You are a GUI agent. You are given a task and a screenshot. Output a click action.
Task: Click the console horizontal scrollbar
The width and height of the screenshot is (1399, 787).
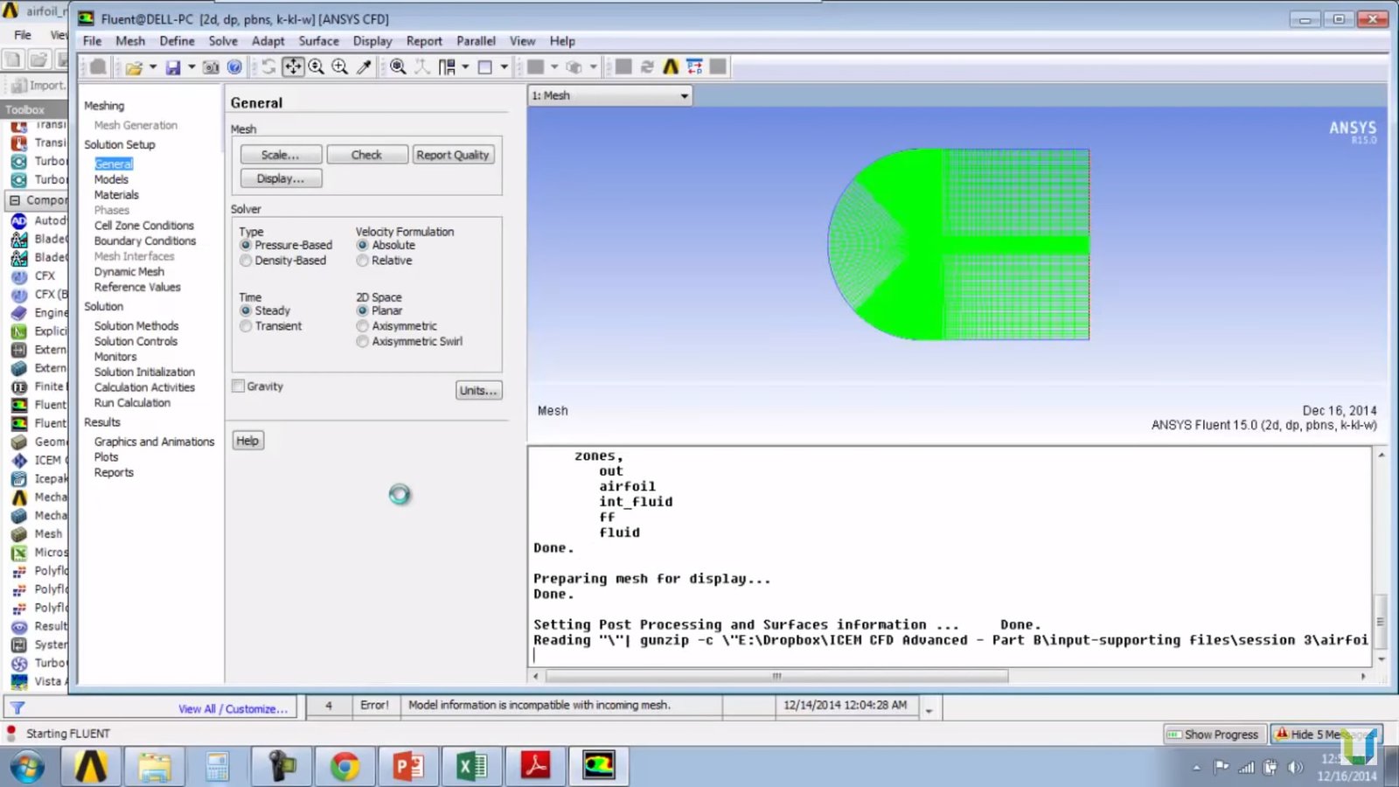(x=776, y=676)
